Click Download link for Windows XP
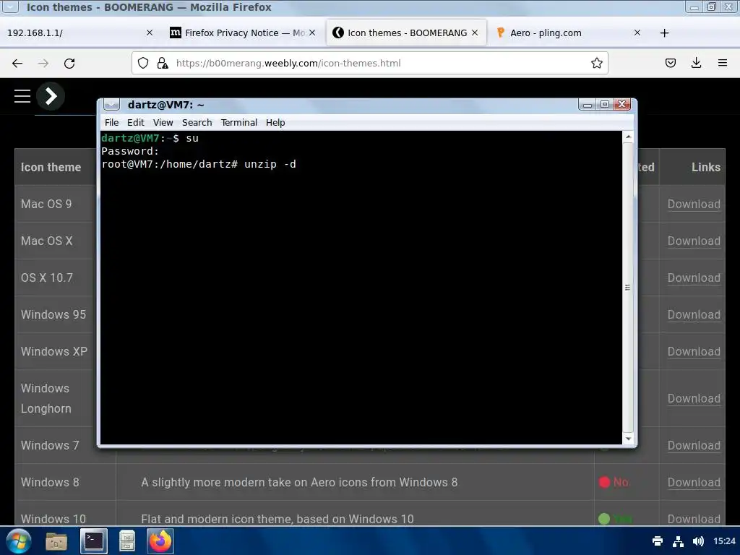 point(694,351)
